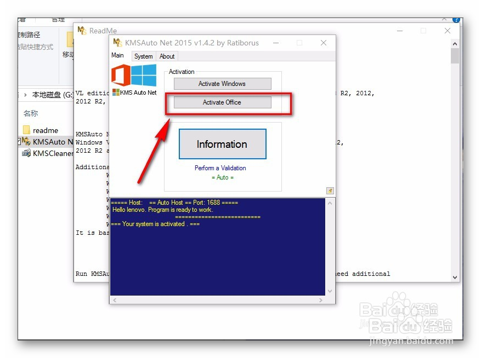
Task: Click the Perform a Validation link
Action: tap(220, 168)
